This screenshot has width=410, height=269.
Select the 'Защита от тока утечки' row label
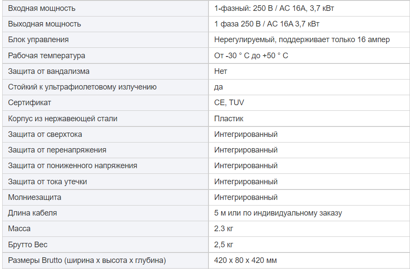coord(47,182)
